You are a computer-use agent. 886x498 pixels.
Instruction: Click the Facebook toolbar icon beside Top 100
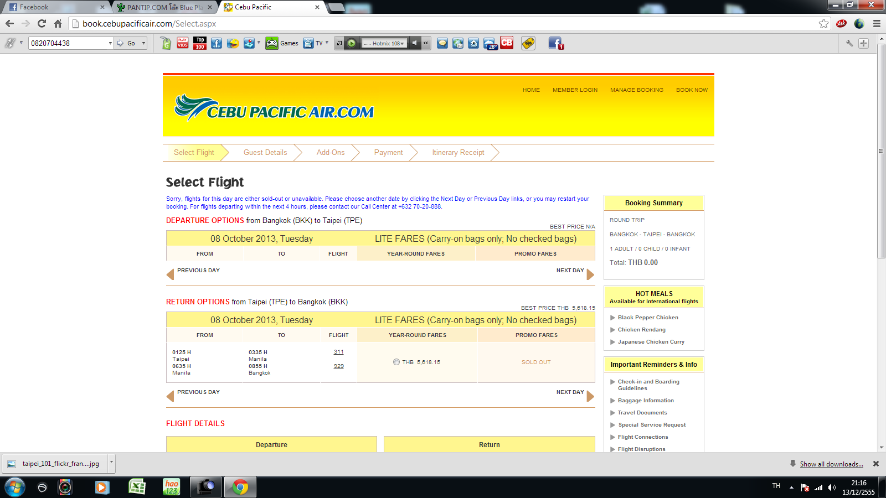coord(217,43)
